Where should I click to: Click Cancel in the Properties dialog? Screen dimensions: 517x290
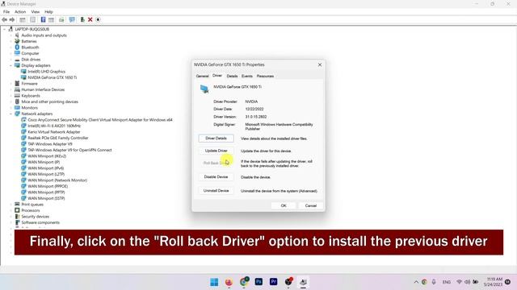pyautogui.click(x=310, y=205)
